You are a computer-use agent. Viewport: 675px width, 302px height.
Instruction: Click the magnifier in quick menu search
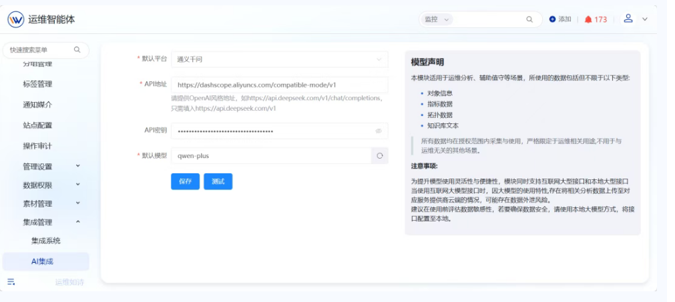tap(77, 49)
